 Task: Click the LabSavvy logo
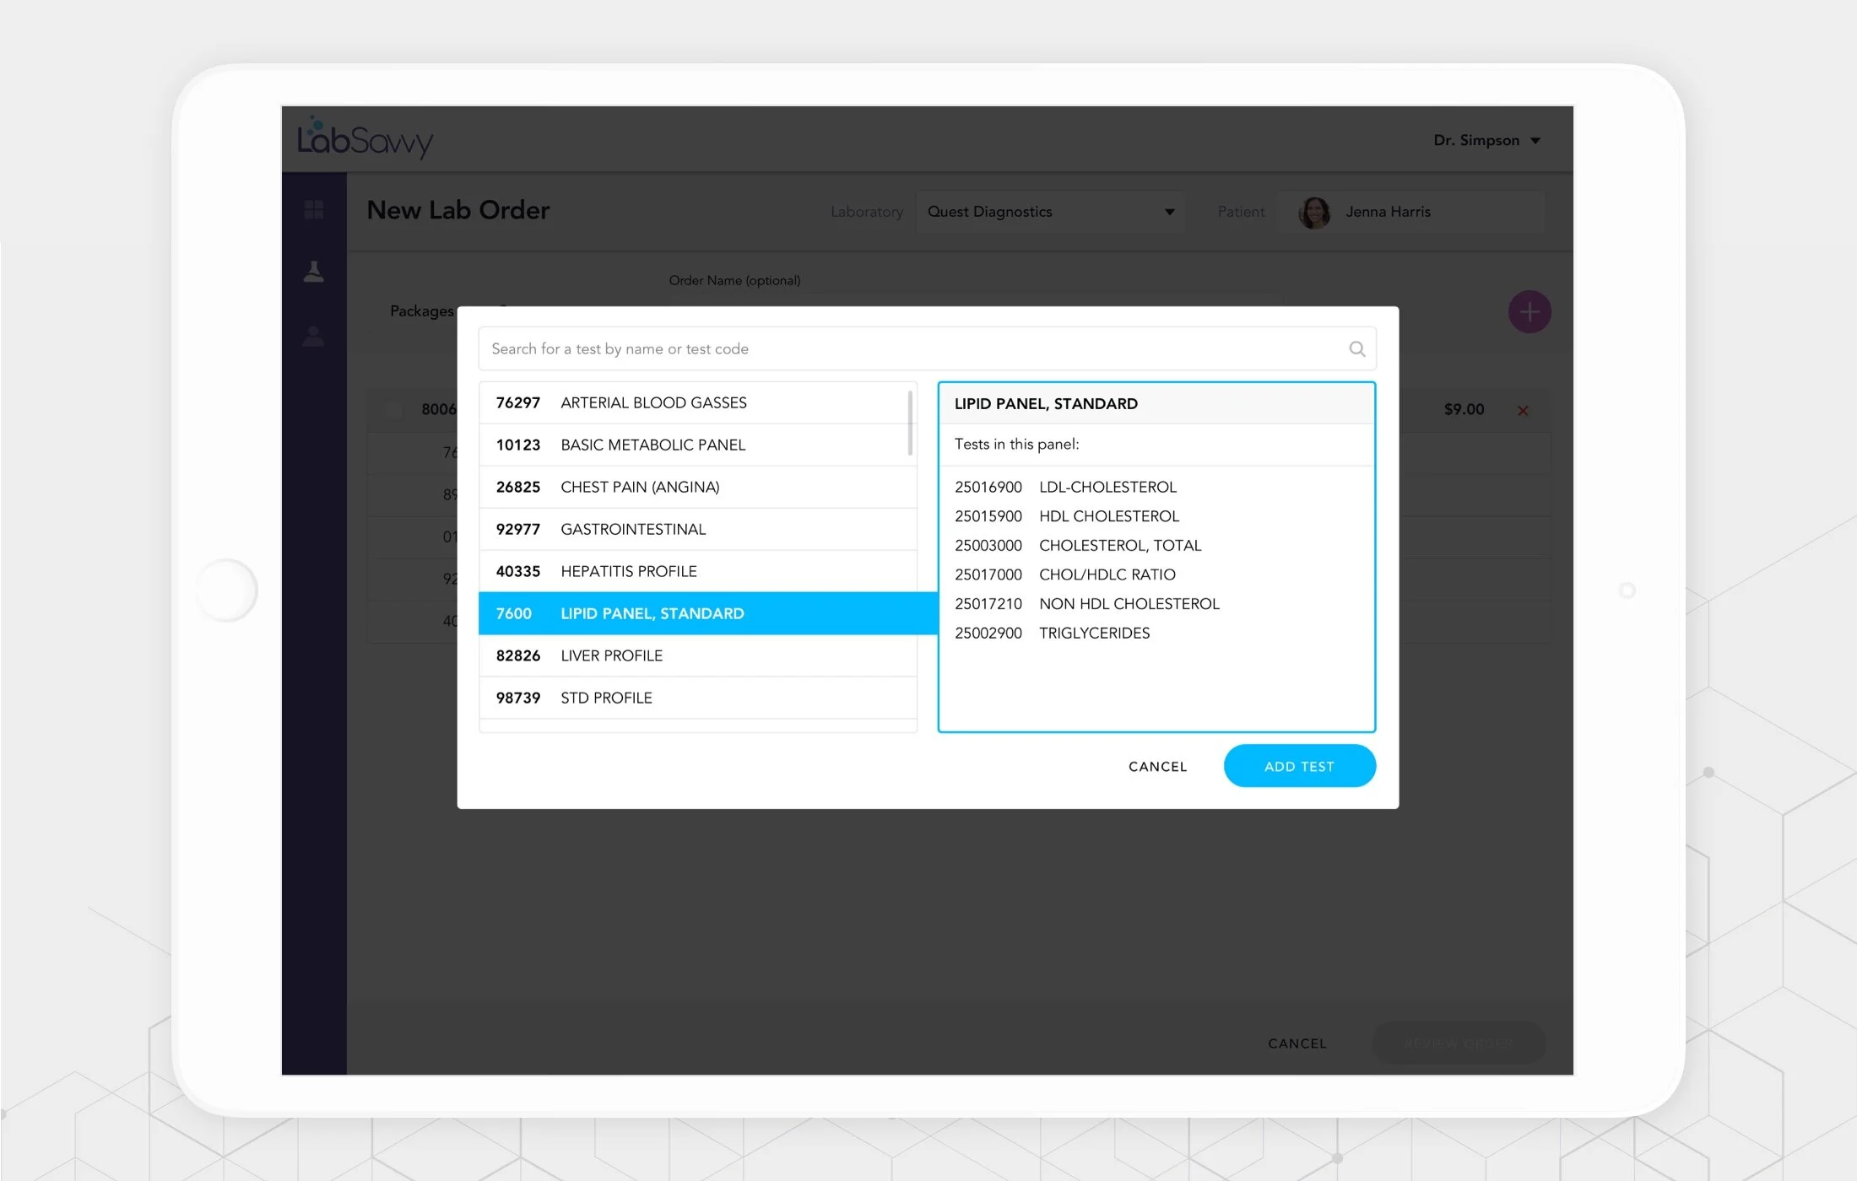click(365, 139)
